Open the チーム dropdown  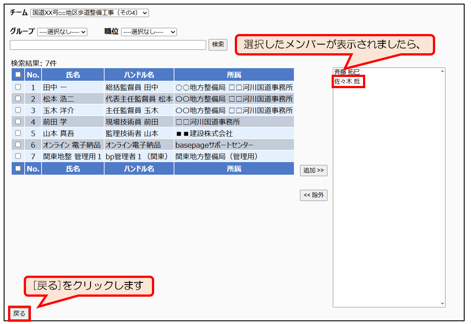point(90,13)
